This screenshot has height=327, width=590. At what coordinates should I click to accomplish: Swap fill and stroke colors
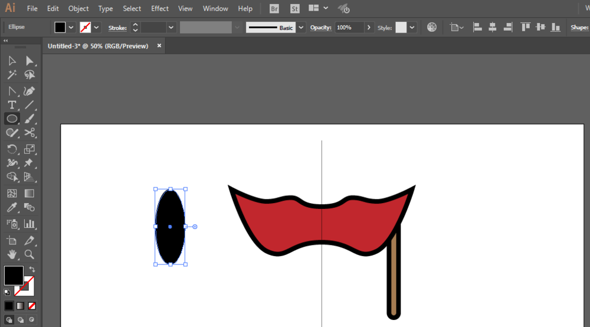[31, 270]
